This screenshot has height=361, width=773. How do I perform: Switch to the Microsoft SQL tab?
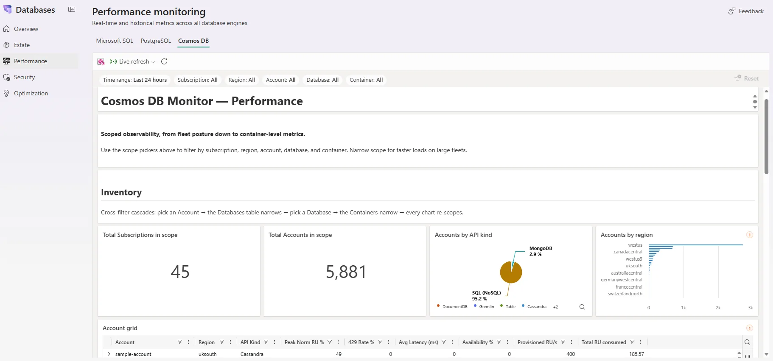[x=115, y=41]
